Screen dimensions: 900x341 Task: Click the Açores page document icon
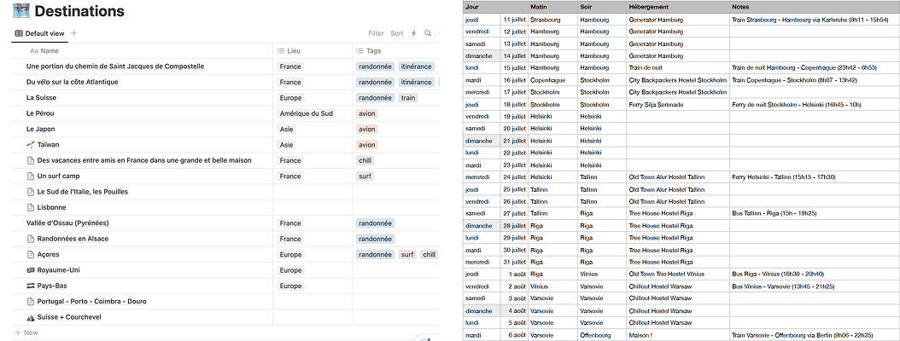point(31,254)
